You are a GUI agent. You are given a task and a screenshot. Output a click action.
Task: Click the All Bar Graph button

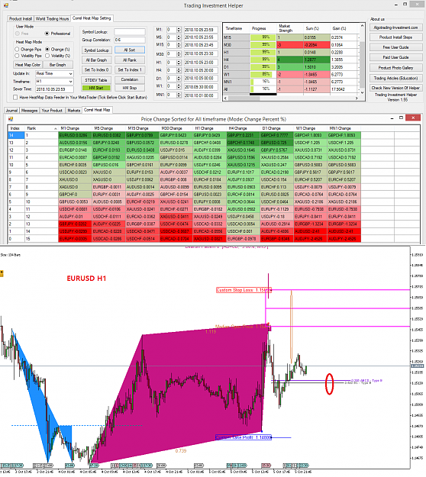click(x=96, y=60)
